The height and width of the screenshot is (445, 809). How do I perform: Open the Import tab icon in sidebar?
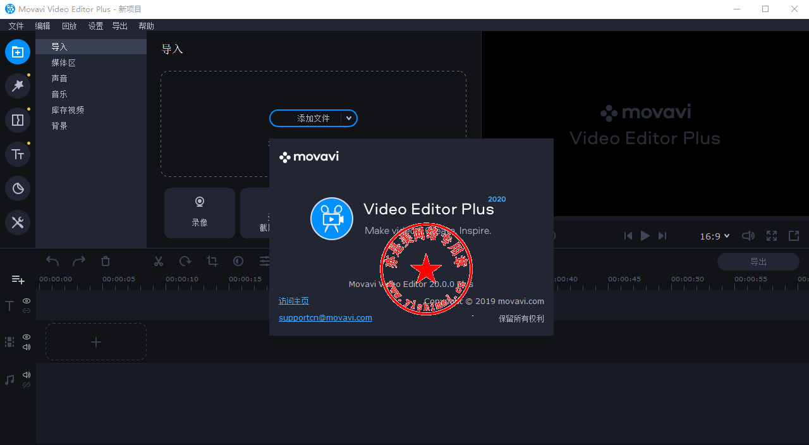(18, 52)
